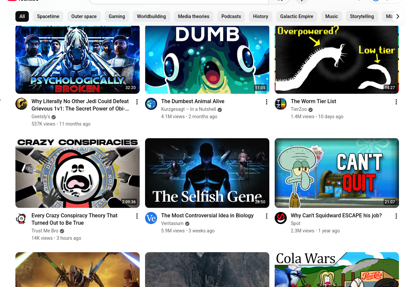Play the Overpowered worm thumbnail
The height and width of the screenshot is (287, 405).
pyautogui.click(x=337, y=60)
